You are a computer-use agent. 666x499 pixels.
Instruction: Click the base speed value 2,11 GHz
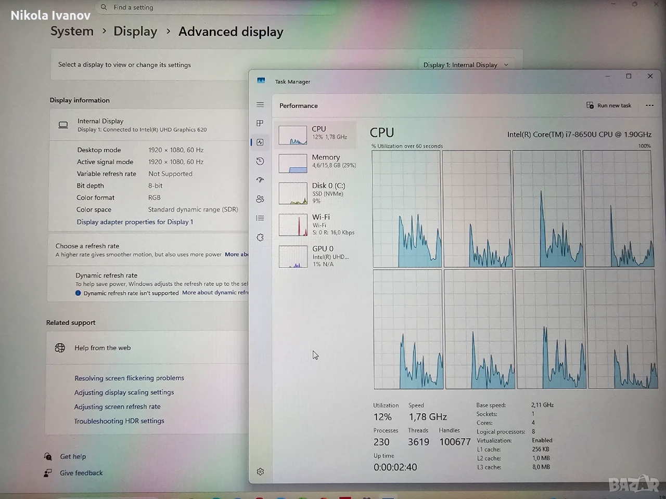click(542, 405)
